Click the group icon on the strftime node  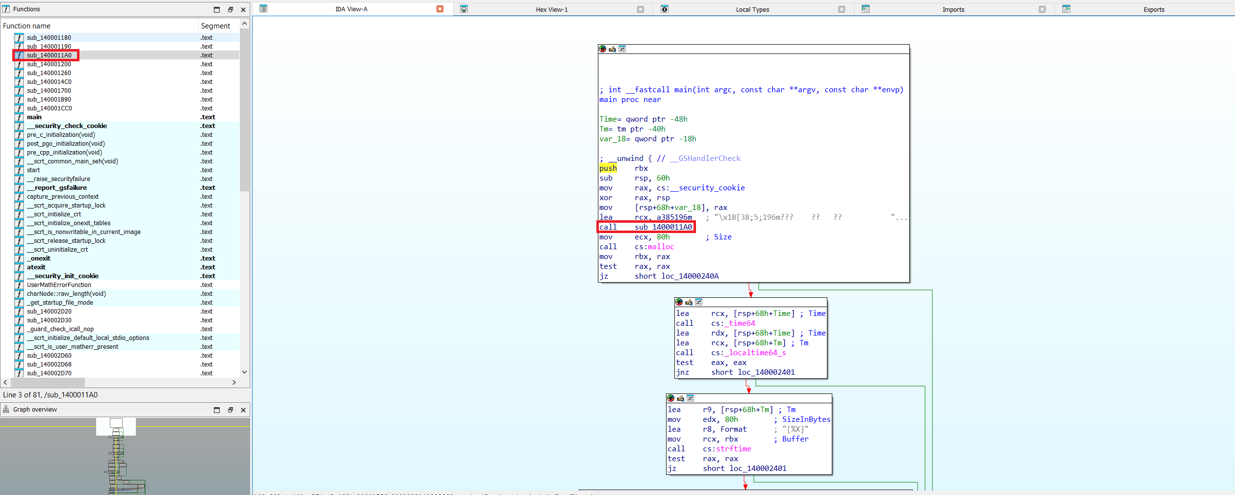click(690, 398)
